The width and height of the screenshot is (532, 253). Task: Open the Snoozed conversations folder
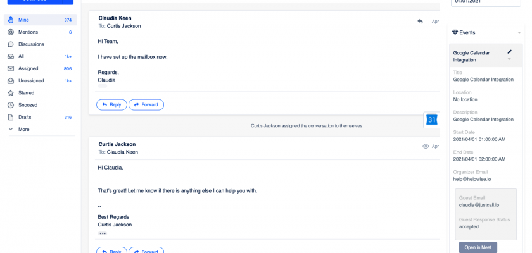(28, 105)
